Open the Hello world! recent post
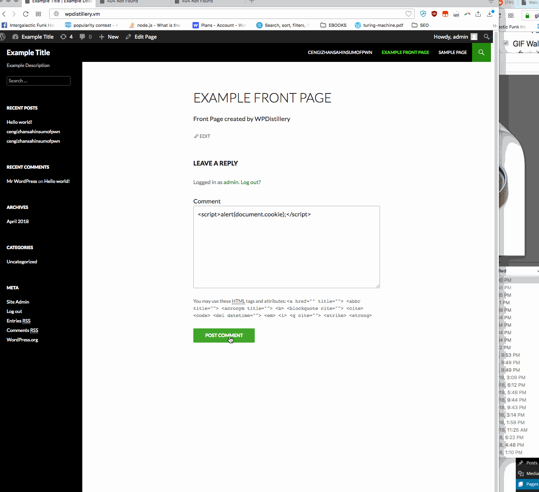This screenshot has width=539, height=492. click(x=19, y=122)
